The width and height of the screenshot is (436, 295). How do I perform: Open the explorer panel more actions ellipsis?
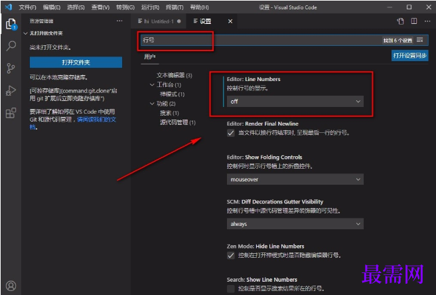119,21
